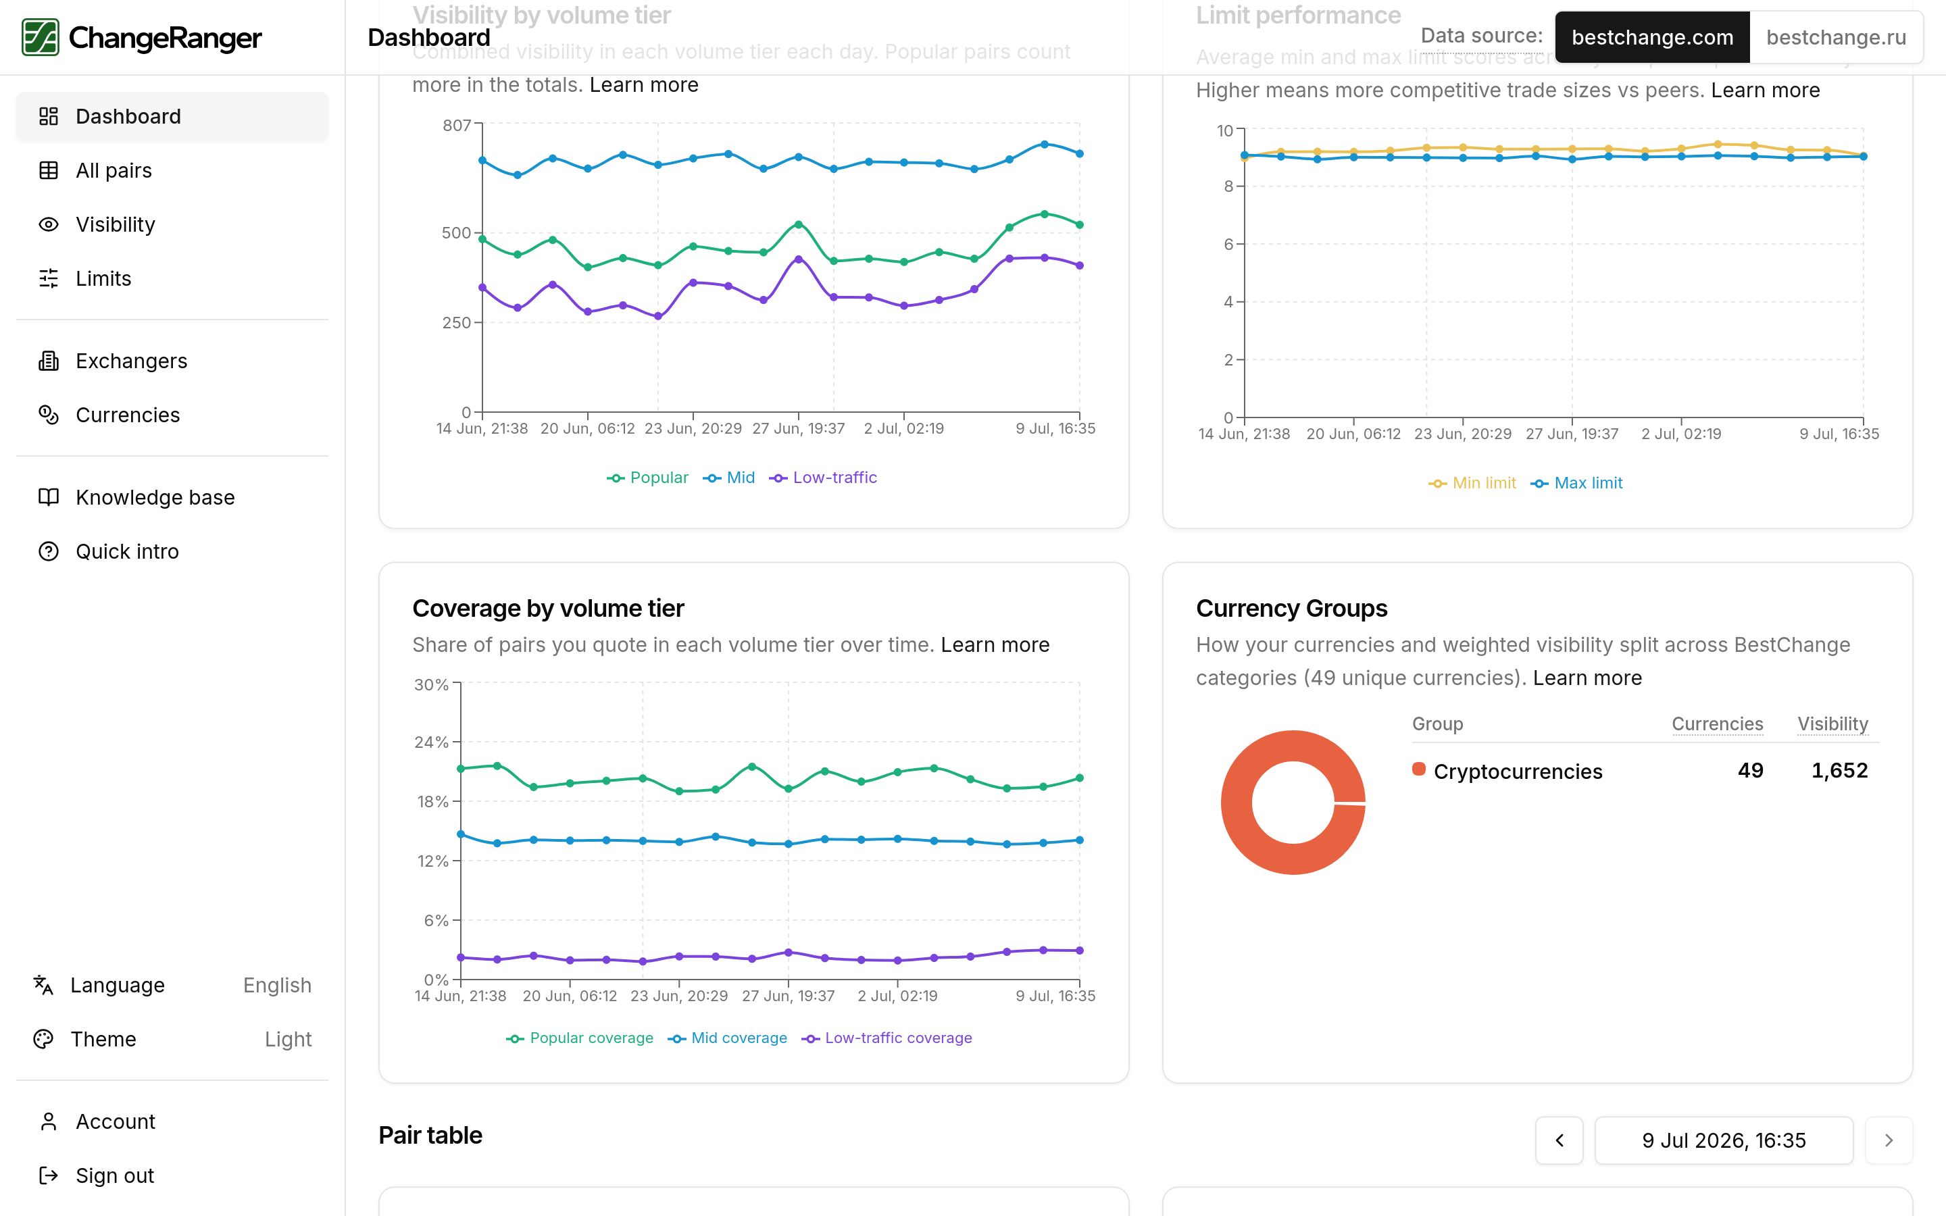
Task: Go to next snapshot with right chevron
Action: point(1888,1140)
